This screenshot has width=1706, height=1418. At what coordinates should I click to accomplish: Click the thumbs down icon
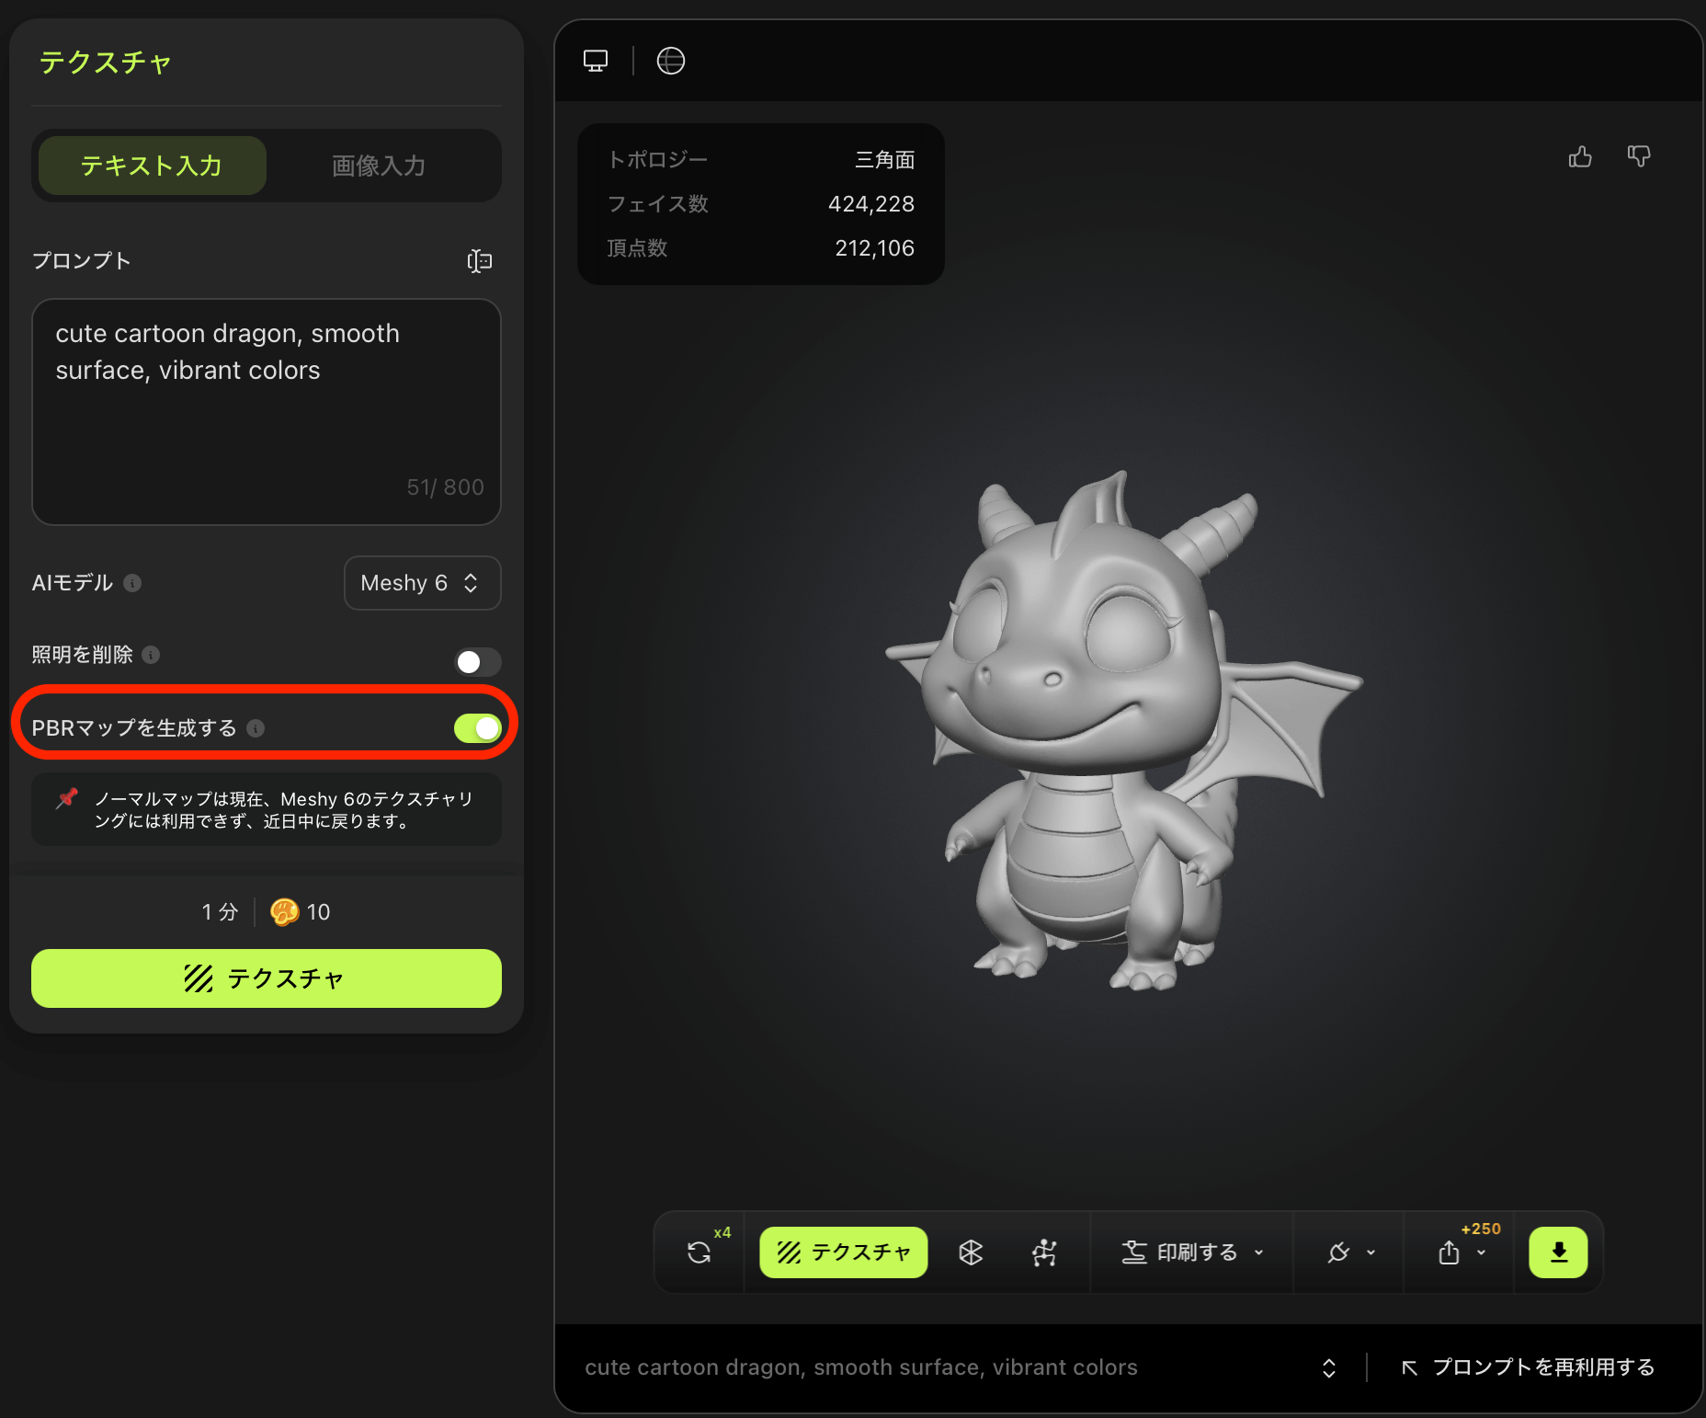point(1638,157)
